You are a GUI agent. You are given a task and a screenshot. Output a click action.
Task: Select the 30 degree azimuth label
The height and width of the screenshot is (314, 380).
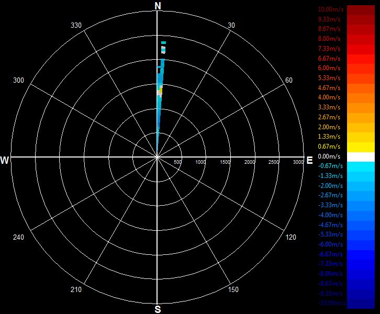tap(231, 25)
